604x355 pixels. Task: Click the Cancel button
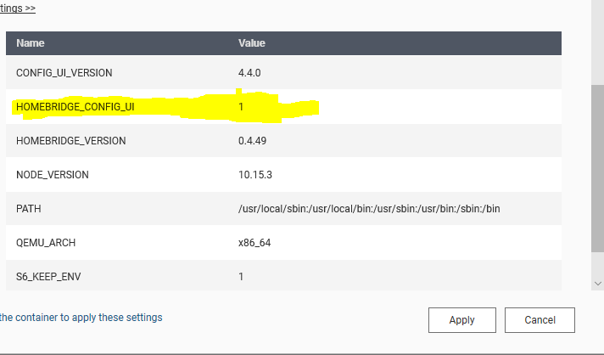click(x=540, y=320)
